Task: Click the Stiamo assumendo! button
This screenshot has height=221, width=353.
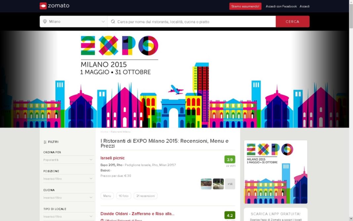Action: (245, 6)
